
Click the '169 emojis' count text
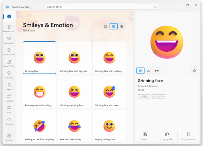(x=29, y=31)
